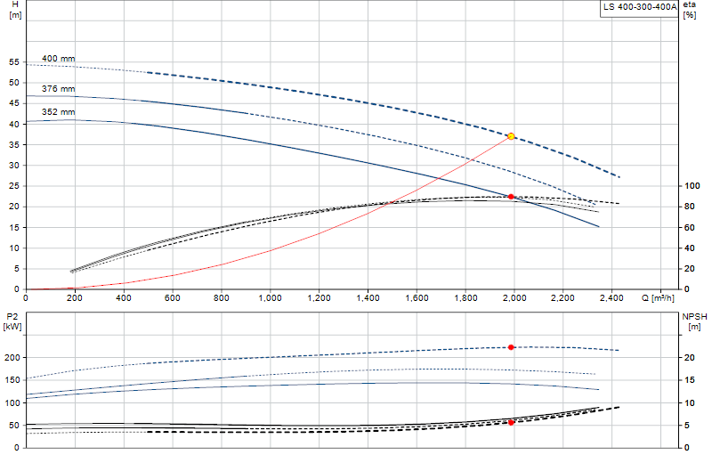Click the 800 tick on the Q axis
Viewport: 712px width, 463px height.
[222, 298]
